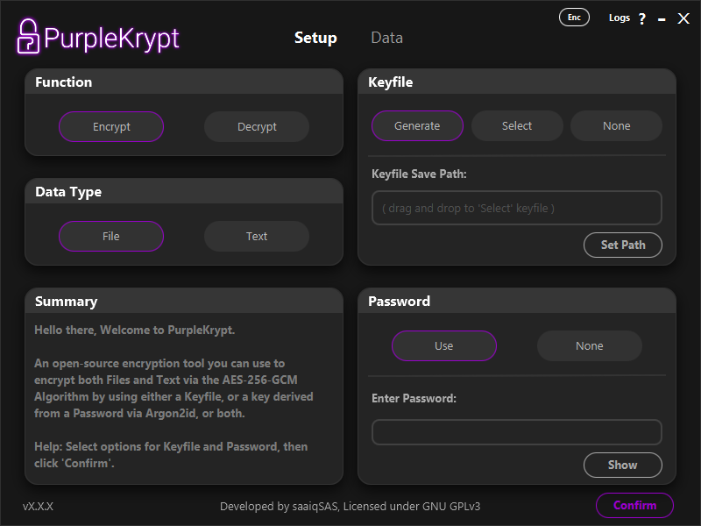Image resolution: width=701 pixels, height=526 pixels.
Task: Switch to the Setup tab
Action: tap(315, 38)
